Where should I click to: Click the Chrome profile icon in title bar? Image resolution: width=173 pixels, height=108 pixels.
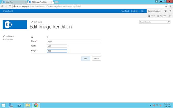coord(157,1)
